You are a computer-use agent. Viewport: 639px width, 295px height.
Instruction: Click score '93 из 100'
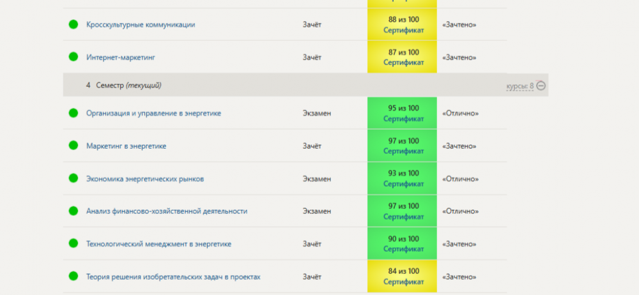point(403,174)
